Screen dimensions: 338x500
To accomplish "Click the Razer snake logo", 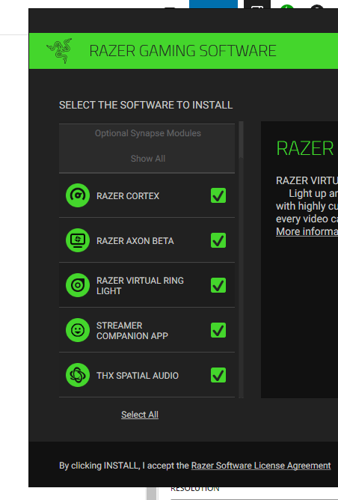I will click(59, 51).
